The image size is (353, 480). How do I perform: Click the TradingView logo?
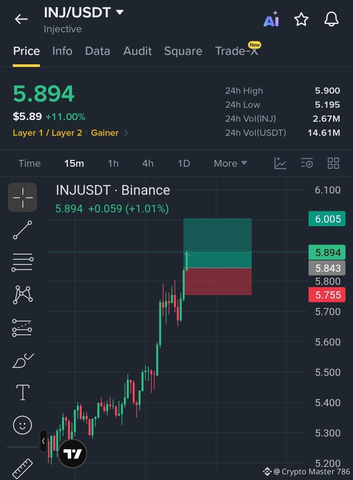coord(72,453)
